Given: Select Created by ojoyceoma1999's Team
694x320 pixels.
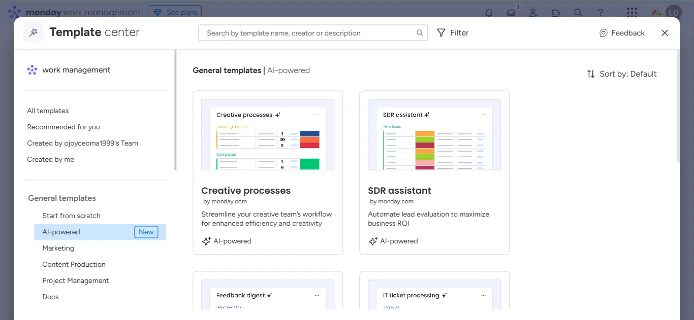Looking at the screenshot, I should click(x=82, y=143).
